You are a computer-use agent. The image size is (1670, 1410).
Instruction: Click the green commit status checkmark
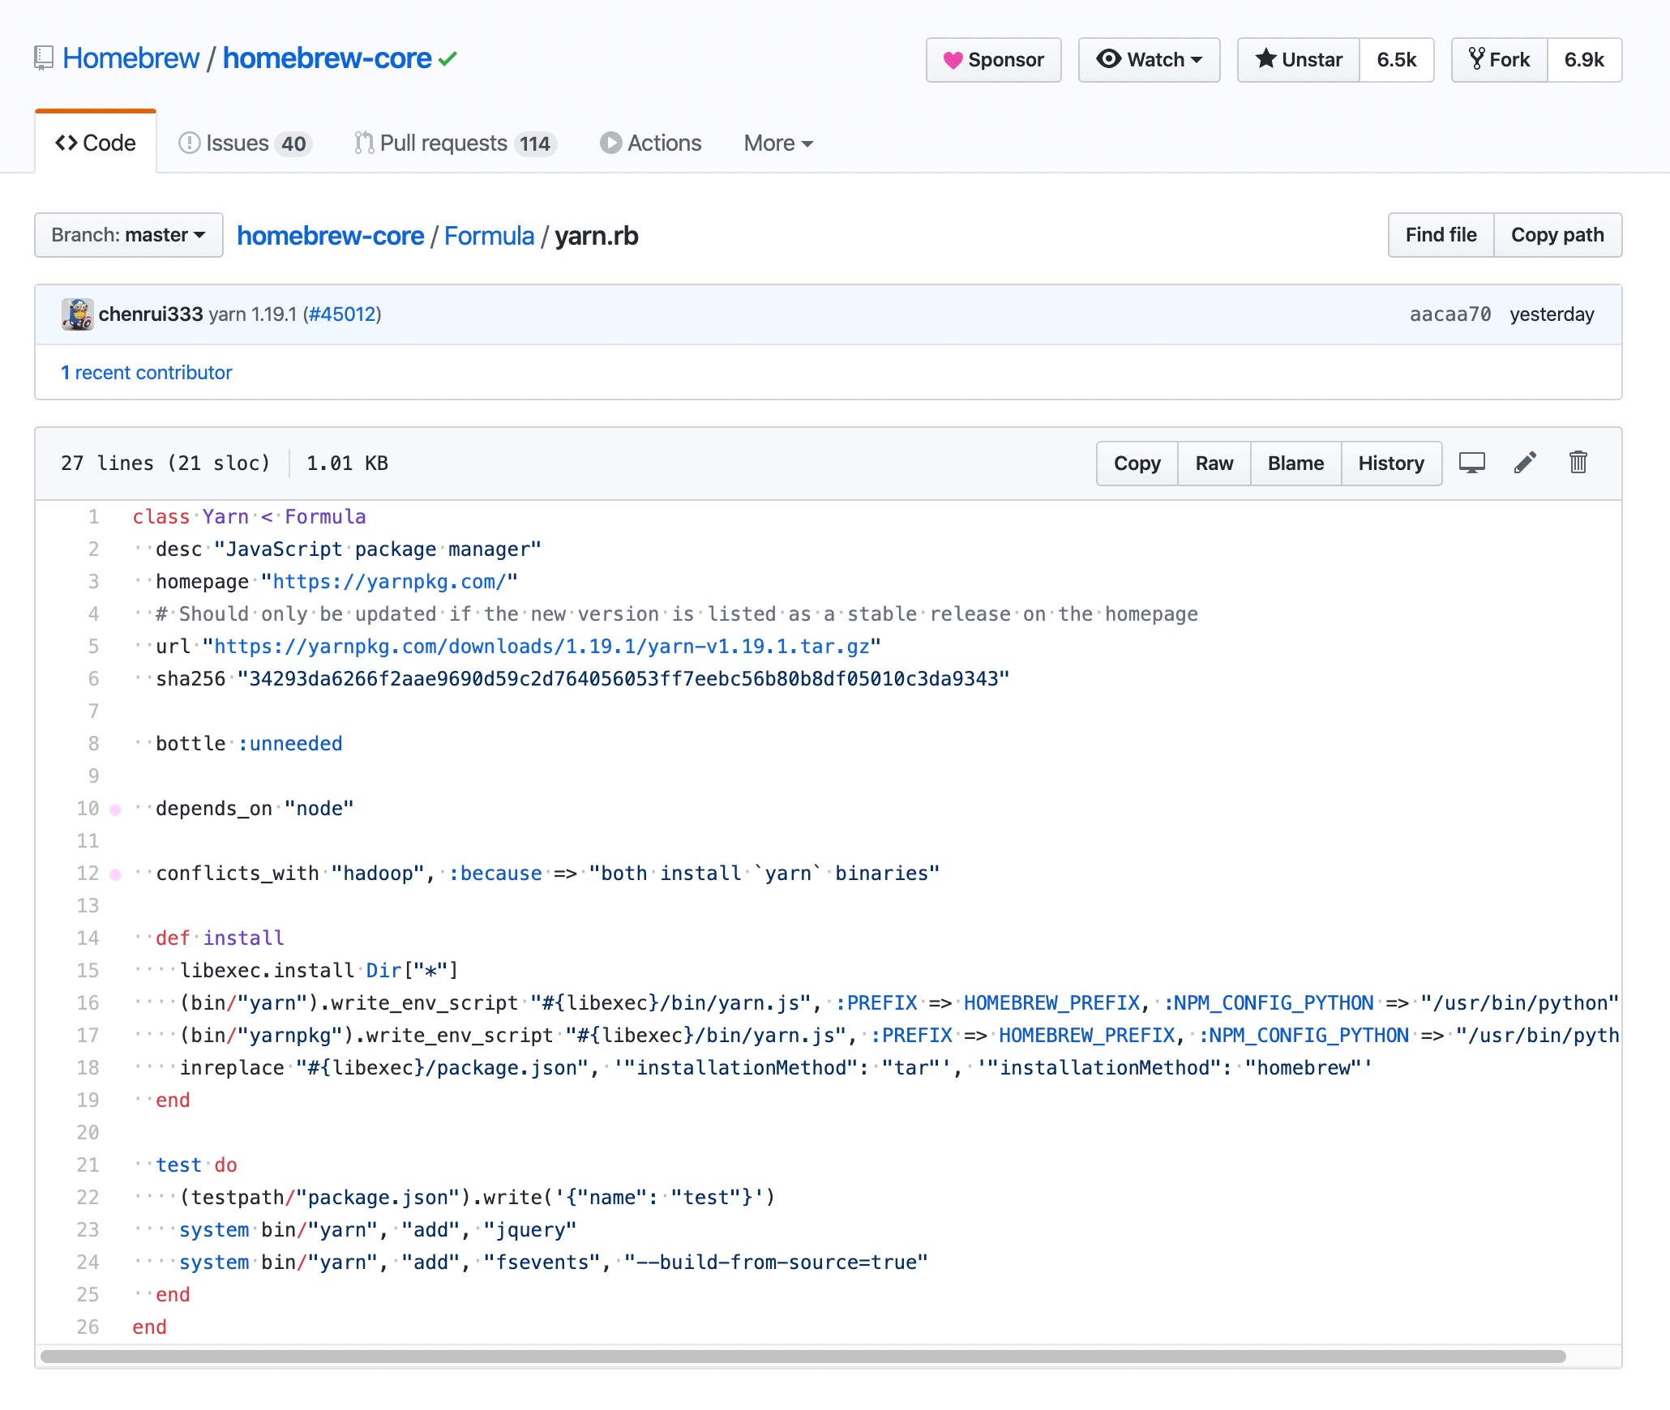pos(447,59)
